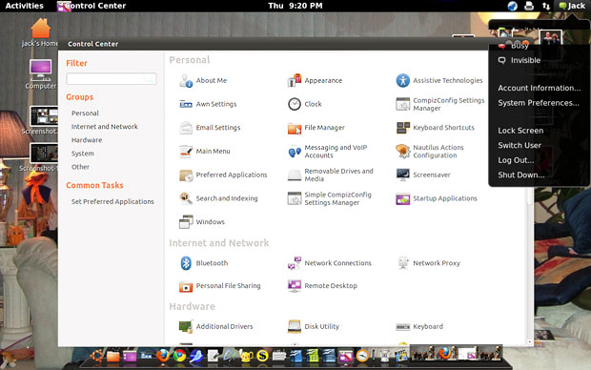This screenshot has height=370, width=591.
Task: Select the System group in sidebar
Action: (83, 154)
